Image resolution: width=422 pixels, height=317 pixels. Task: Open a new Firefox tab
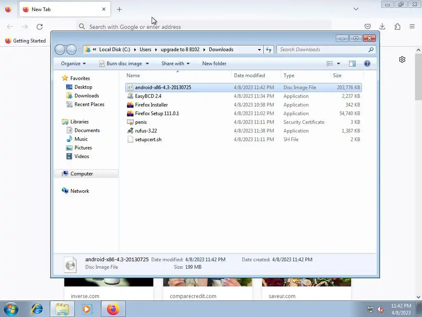(119, 9)
